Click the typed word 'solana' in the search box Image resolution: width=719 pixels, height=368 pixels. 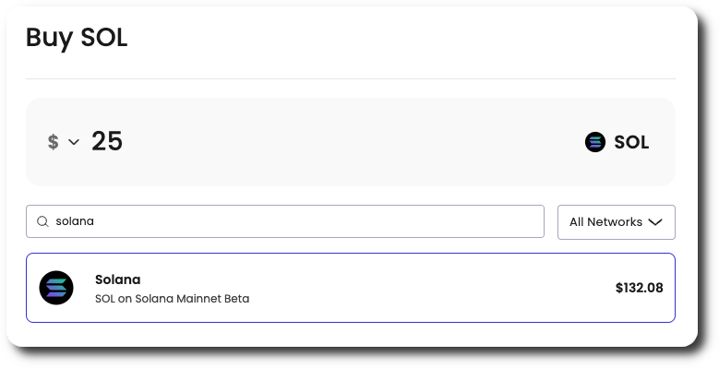[x=75, y=221]
